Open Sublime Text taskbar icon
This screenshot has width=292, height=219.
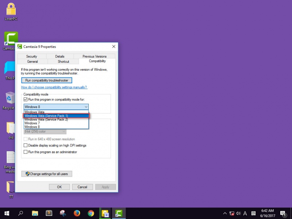pyautogui.click(x=49, y=213)
